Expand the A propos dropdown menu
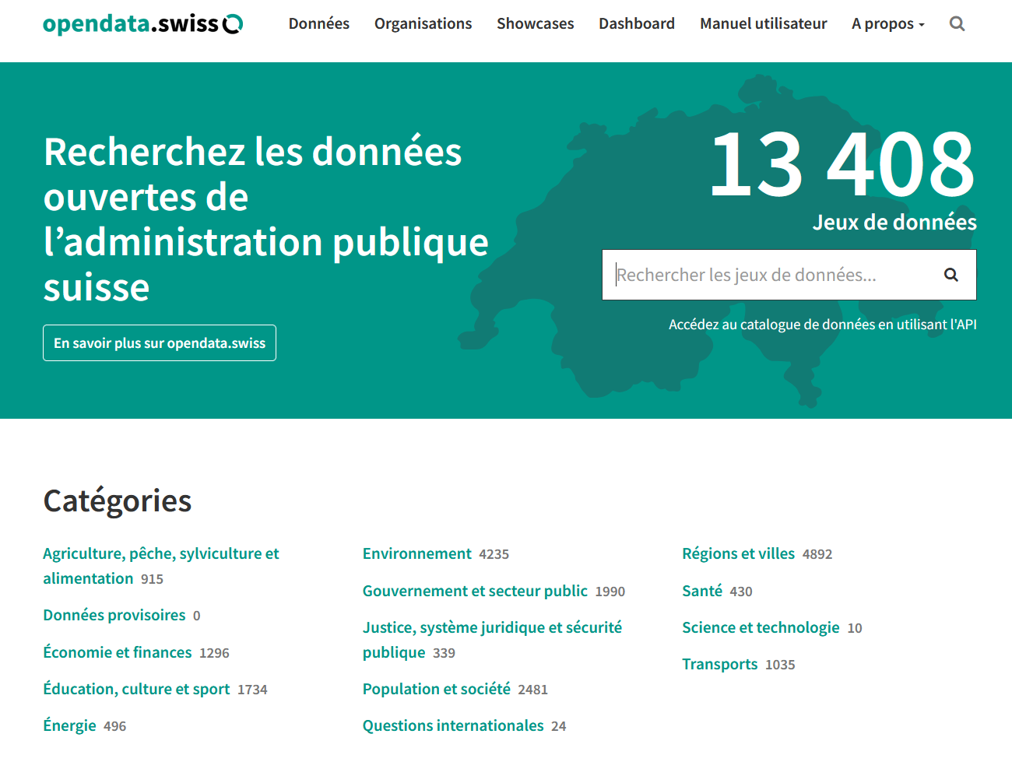Viewport: 1012px width, 769px height. tap(887, 24)
